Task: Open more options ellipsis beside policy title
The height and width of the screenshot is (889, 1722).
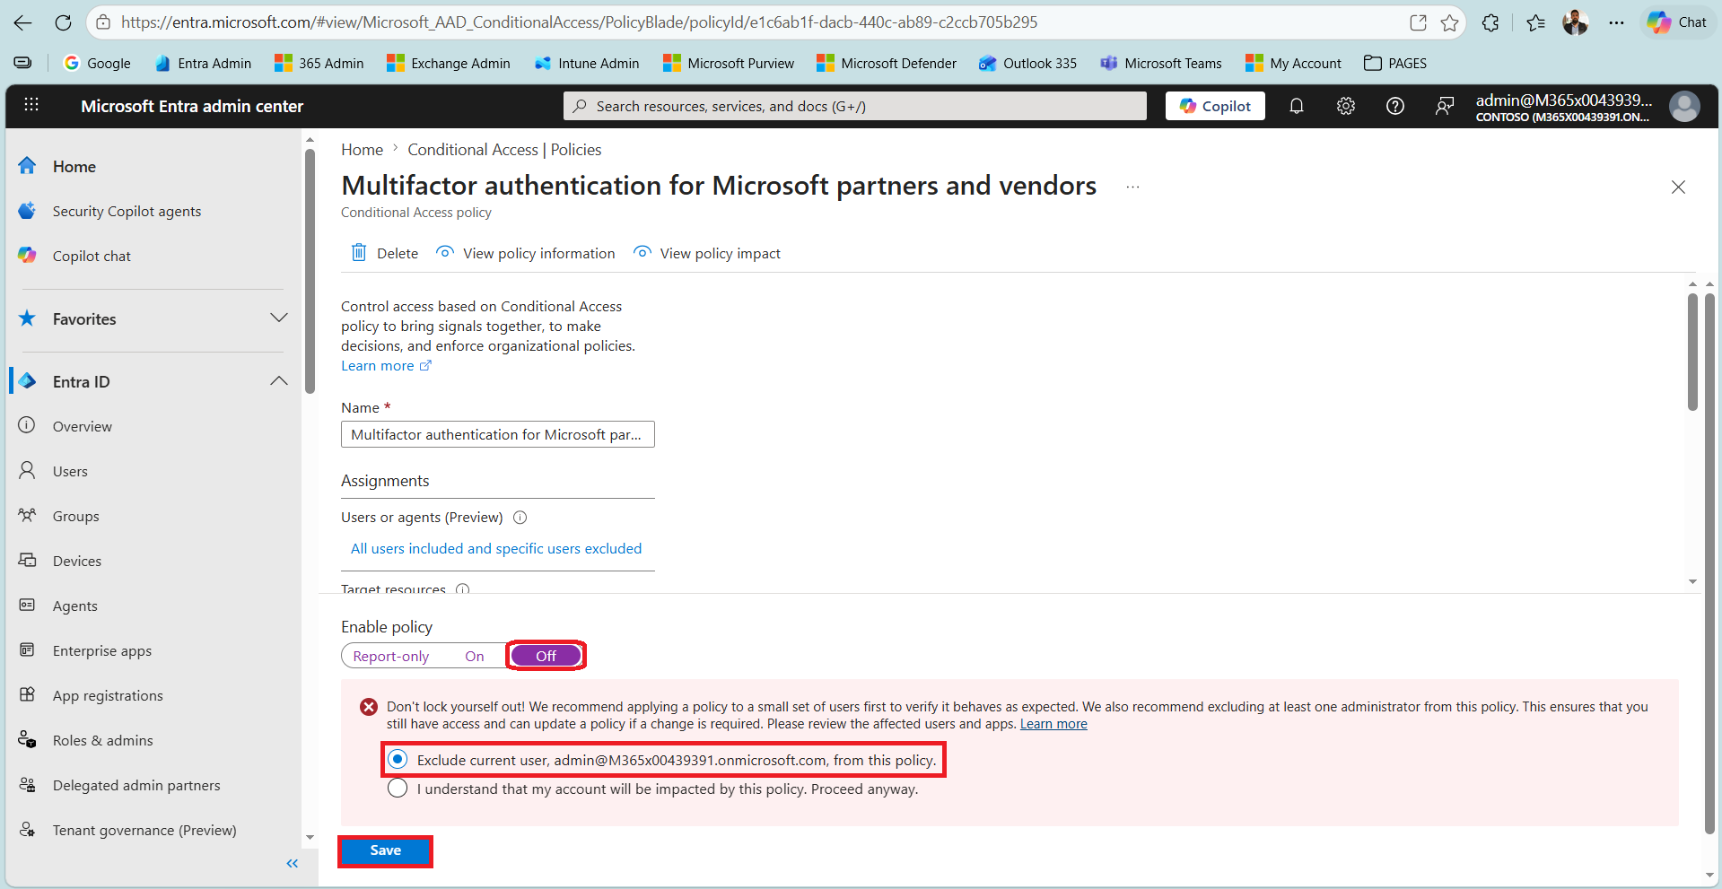Action: tap(1133, 187)
